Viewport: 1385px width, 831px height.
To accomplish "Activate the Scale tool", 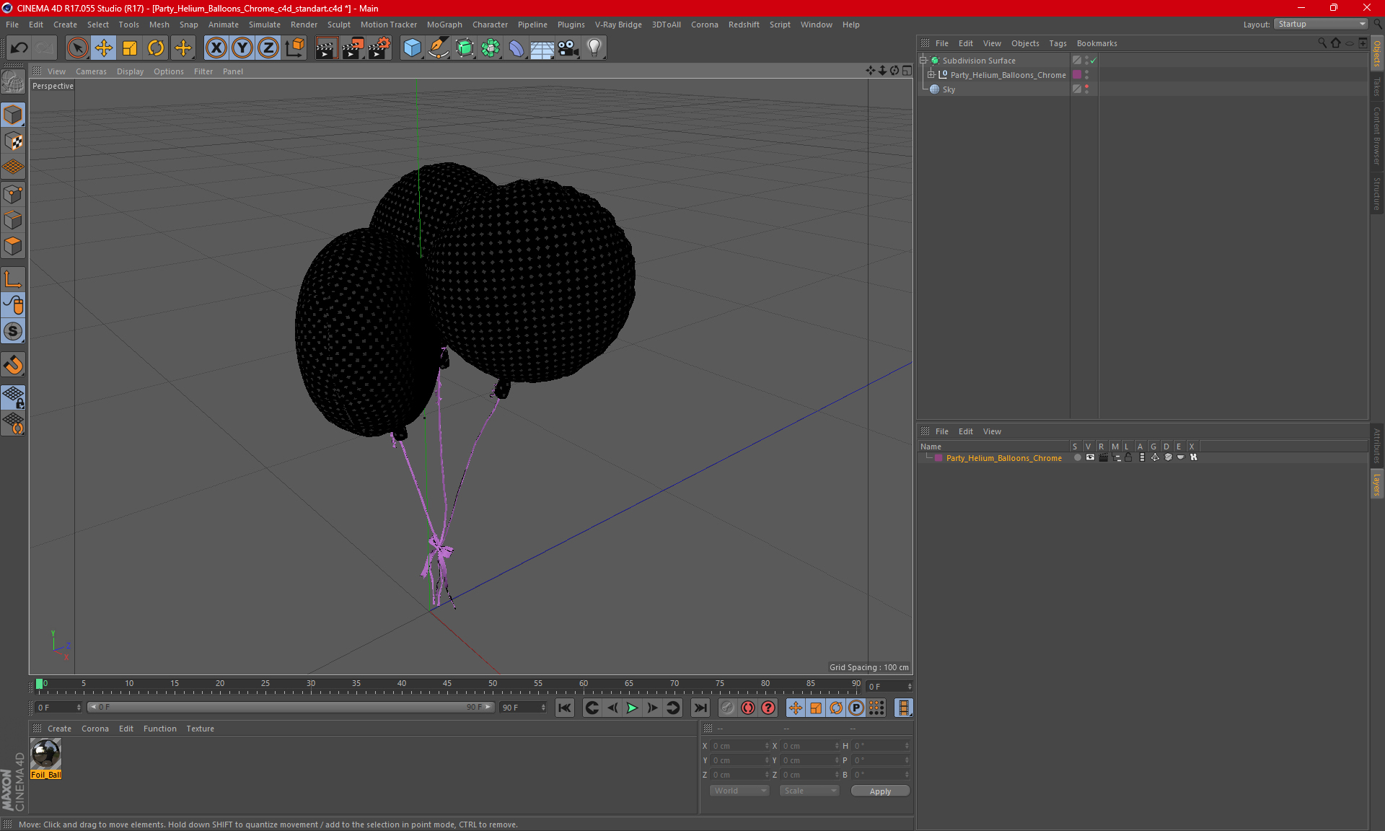I will tap(130, 48).
